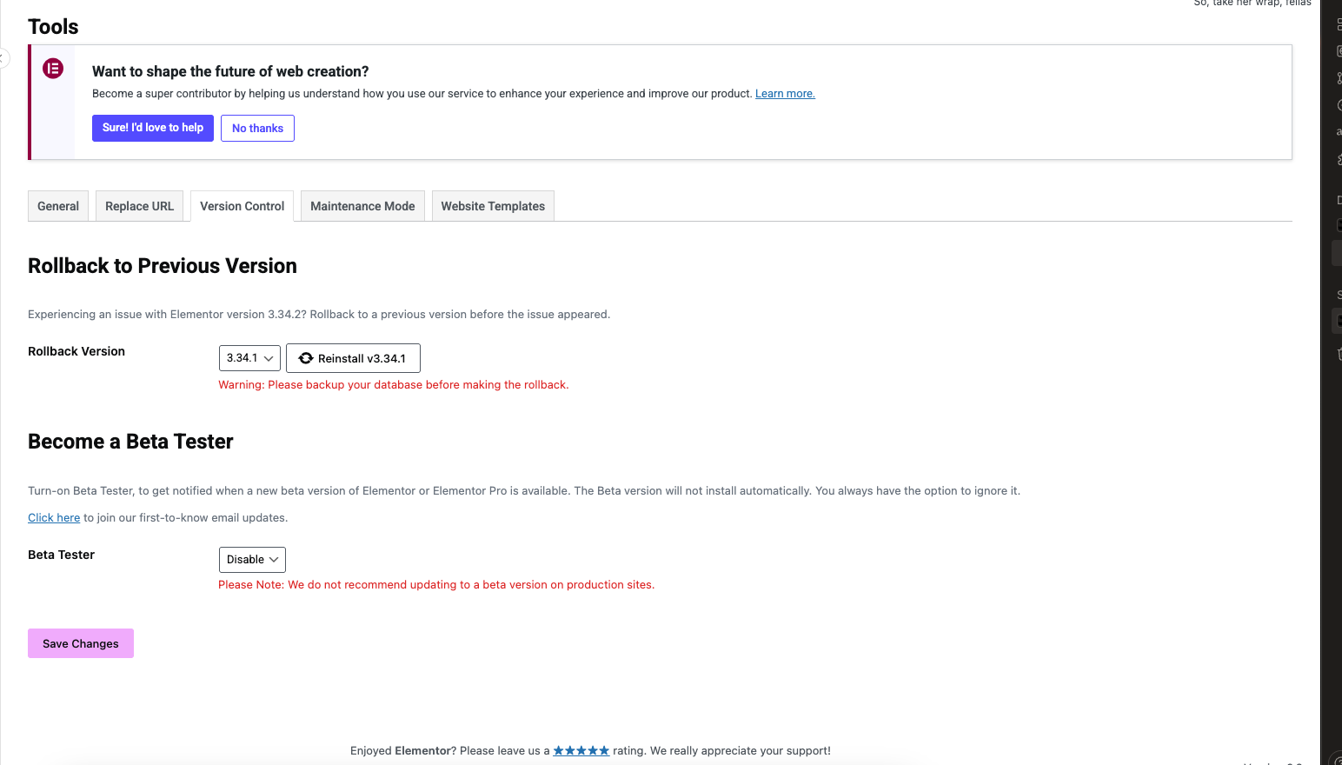Image resolution: width=1342 pixels, height=765 pixels.
Task: Open the Rollback Version 3.34.1 dropdown
Action: point(249,358)
